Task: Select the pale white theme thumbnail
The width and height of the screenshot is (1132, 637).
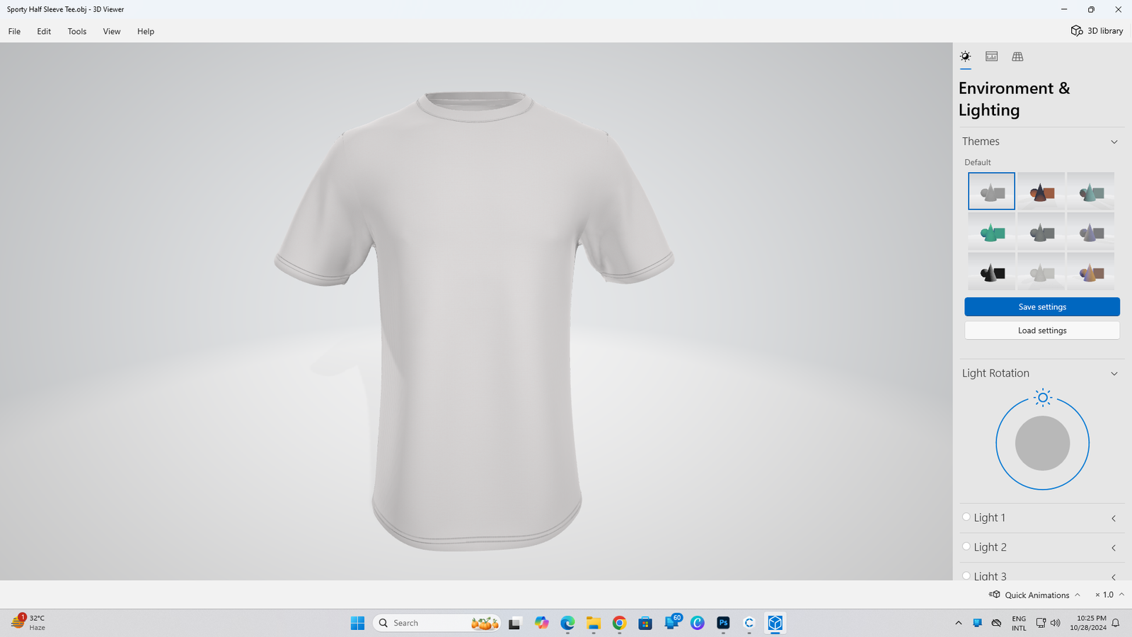Action: (x=1041, y=272)
